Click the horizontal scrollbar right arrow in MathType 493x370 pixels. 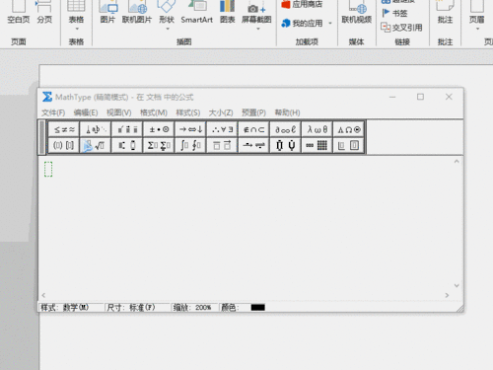[447, 295]
